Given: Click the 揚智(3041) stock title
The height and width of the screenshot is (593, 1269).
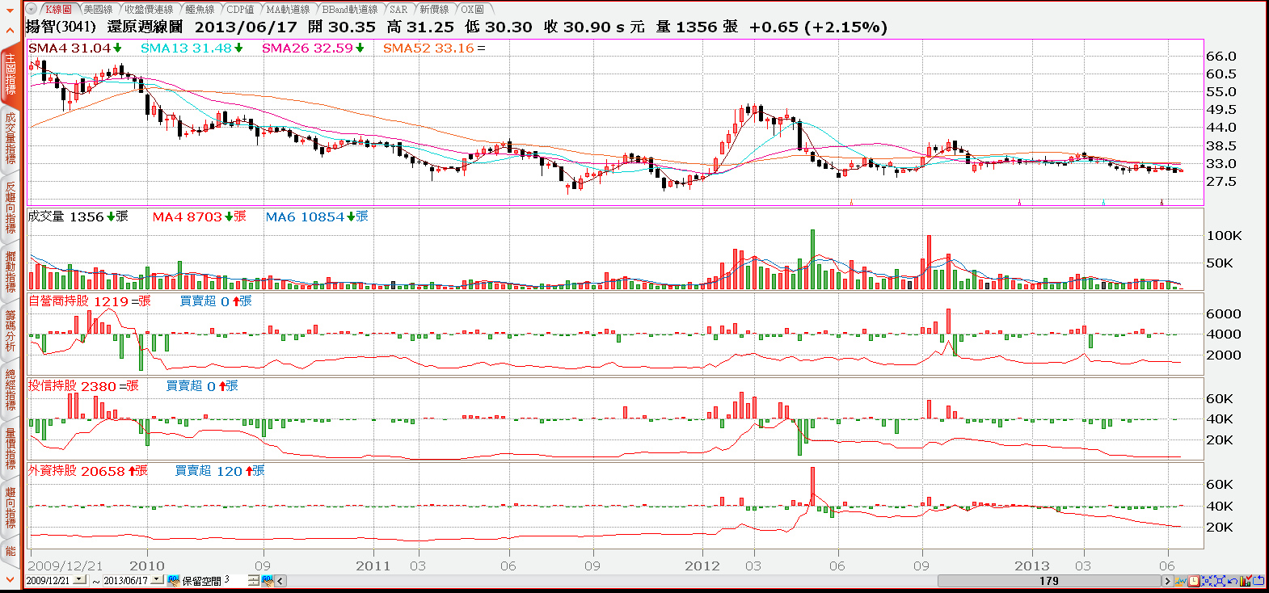Looking at the screenshot, I should tap(61, 27).
